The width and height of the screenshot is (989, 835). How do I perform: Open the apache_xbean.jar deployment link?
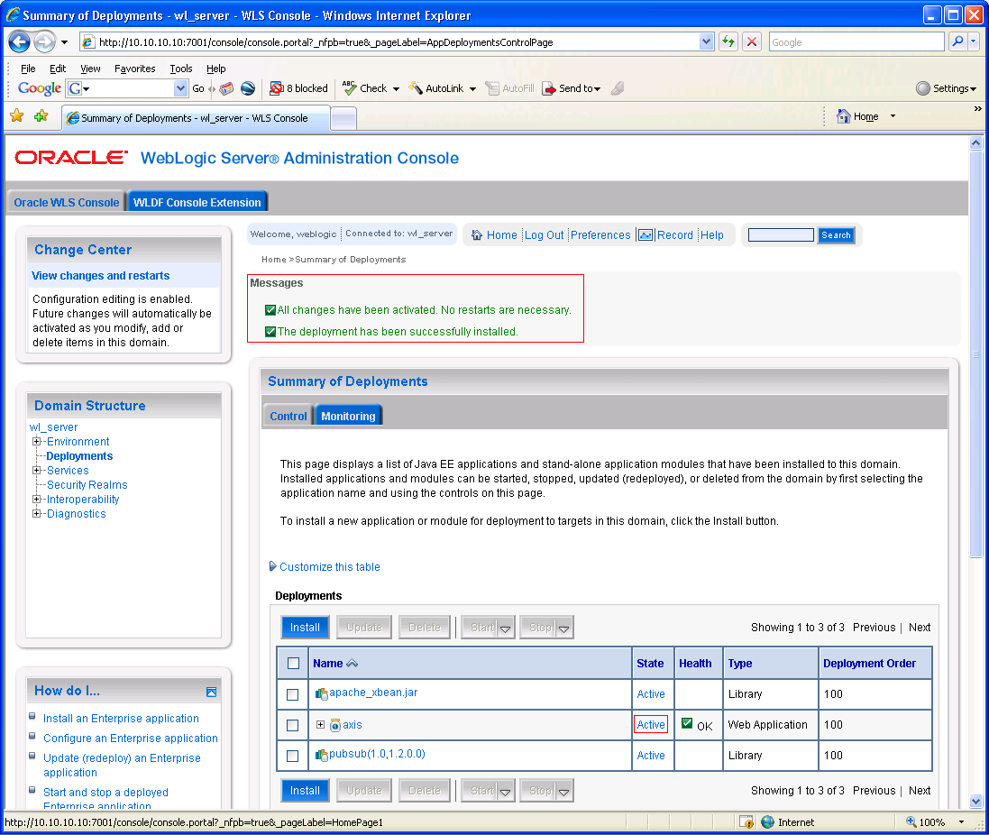pos(373,693)
